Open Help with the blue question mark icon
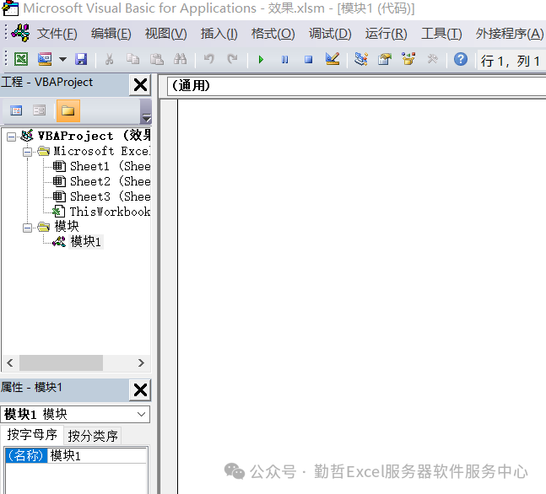This screenshot has height=494, width=546. click(x=461, y=59)
